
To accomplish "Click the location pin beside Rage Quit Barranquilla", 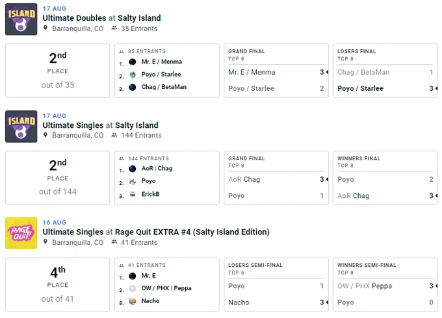I will click(x=45, y=241).
